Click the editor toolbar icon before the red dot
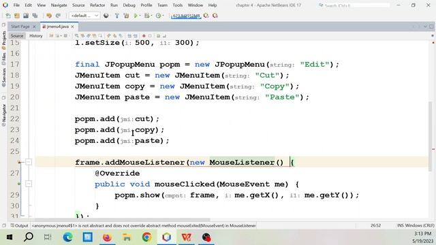436x245 pixels. click(136, 36)
